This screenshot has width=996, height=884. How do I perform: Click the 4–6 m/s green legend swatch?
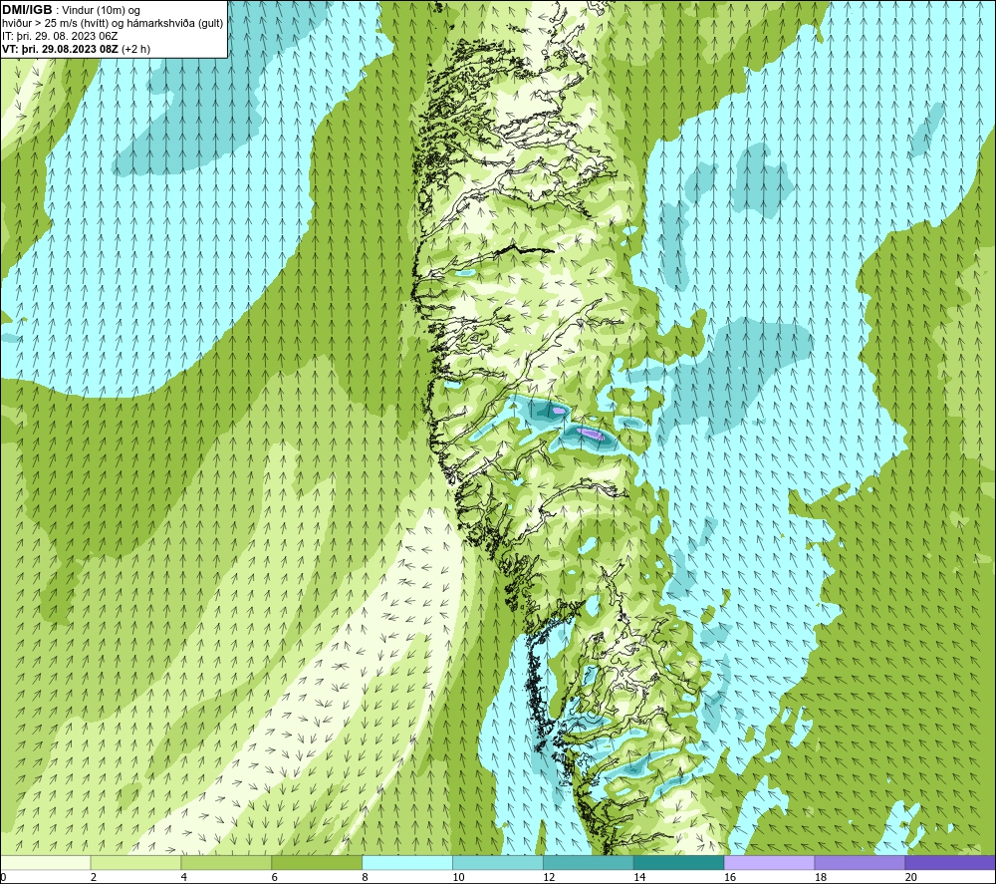(x=226, y=862)
